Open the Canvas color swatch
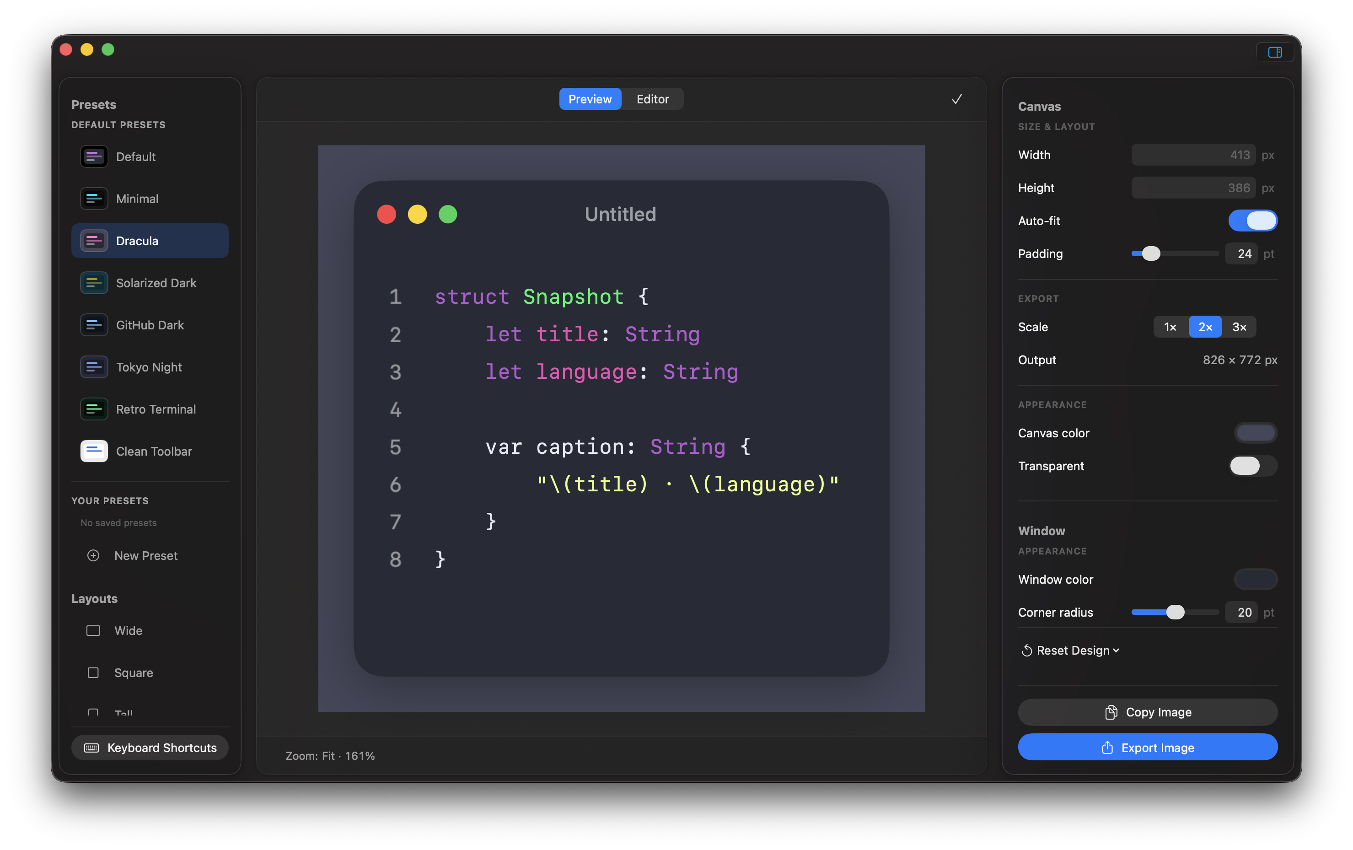The width and height of the screenshot is (1353, 850). (1255, 433)
